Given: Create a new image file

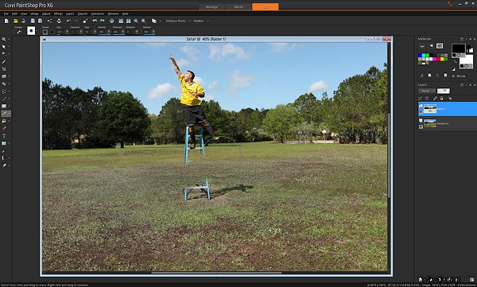Looking at the screenshot, I should coord(6,21).
